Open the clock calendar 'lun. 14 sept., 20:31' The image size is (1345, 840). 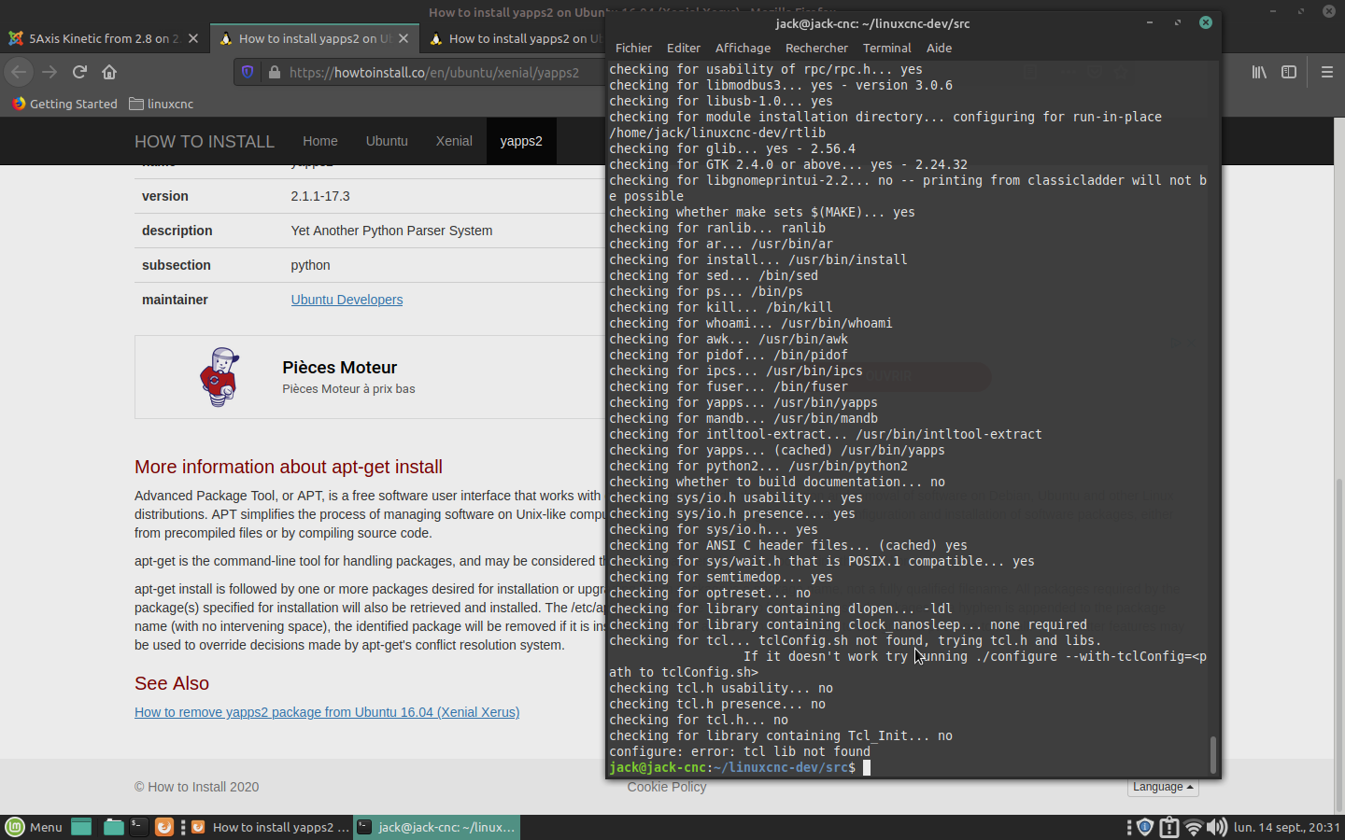(1286, 827)
